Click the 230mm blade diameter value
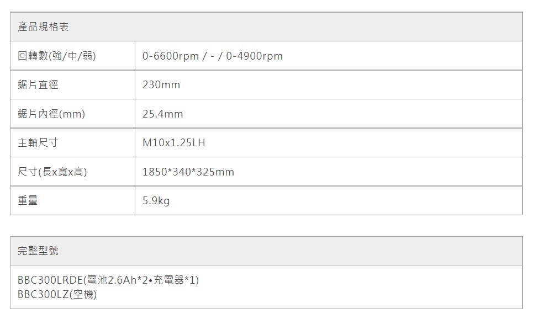 (161, 85)
